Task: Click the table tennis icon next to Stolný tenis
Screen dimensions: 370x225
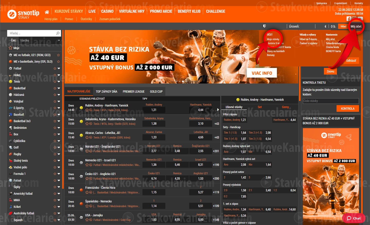Action: [x=11, y=161]
